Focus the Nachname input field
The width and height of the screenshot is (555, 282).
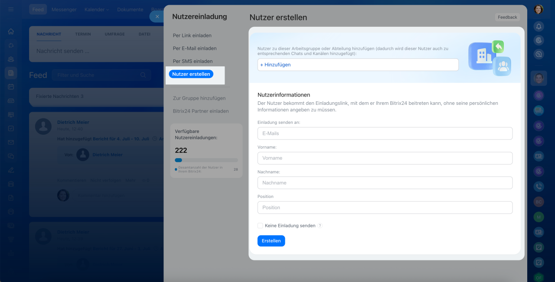(385, 183)
